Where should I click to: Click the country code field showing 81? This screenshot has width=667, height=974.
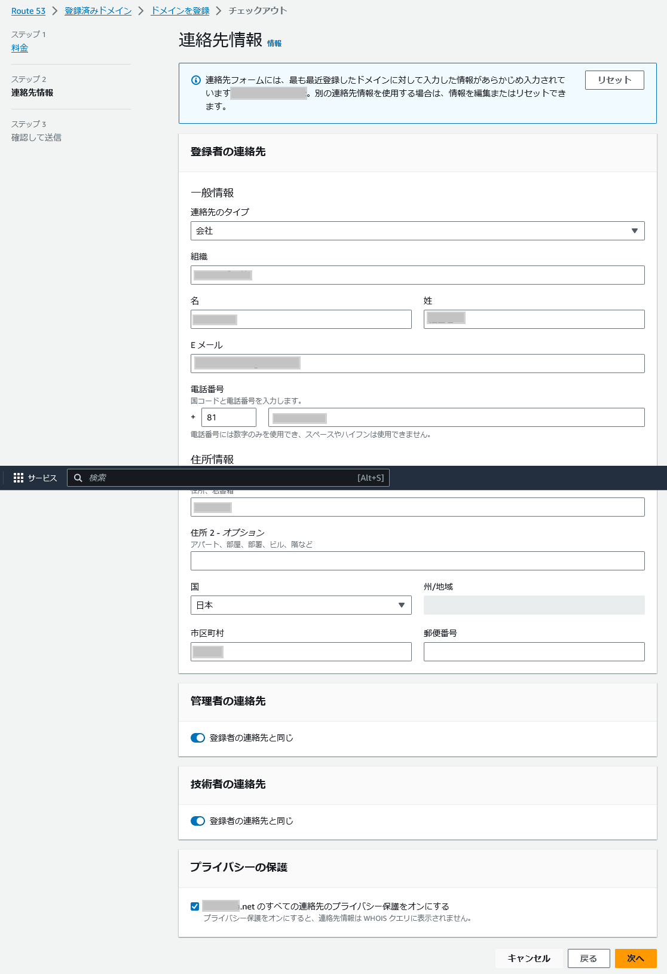tap(229, 417)
